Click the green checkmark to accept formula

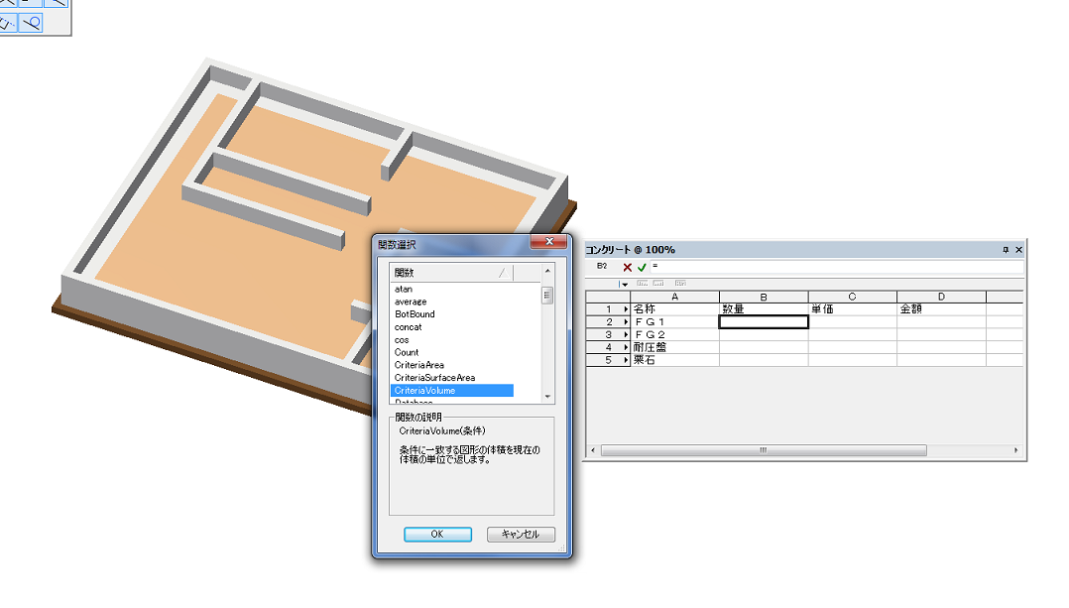[x=642, y=267]
